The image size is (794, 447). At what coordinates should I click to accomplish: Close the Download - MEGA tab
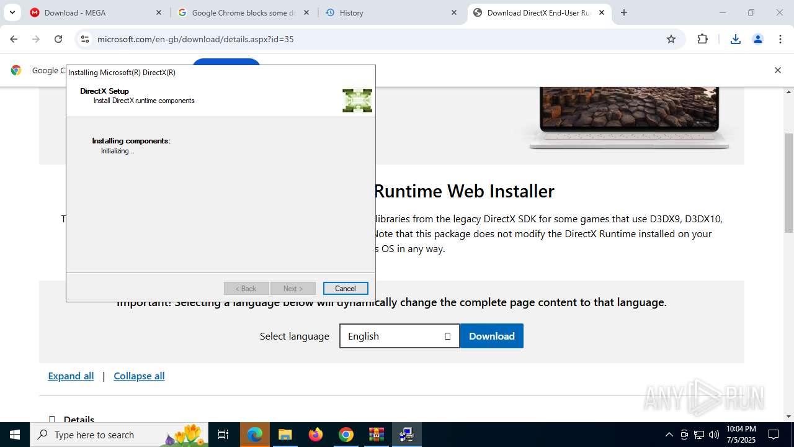(159, 12)
